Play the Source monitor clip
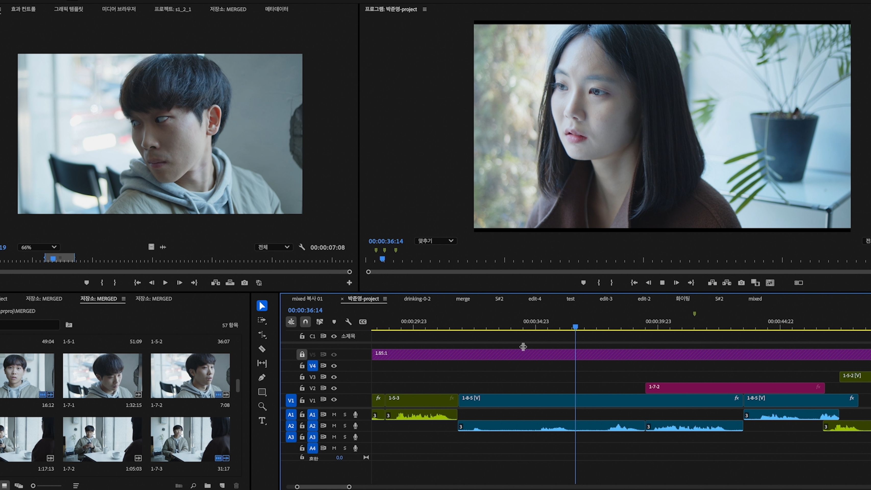This screenshot has height=490, width=871. (165, 283)
